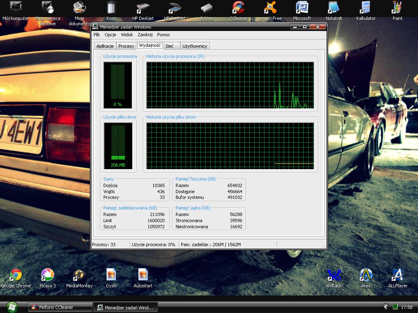Image resolution: width=418 pixels, height=313 pixels.
Task: Expand hidden system tray icons arrow
Action: tap(385, 307)
